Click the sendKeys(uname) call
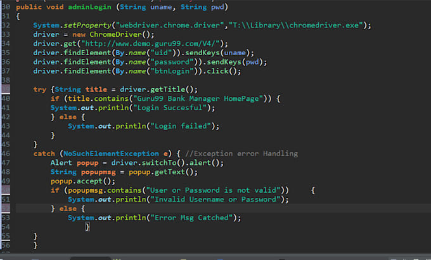 point(217,53)
